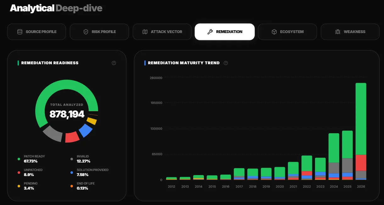Viewport: 384px width, 205px height.
Task: Click the Pending legend entry
Action: [x=28, y=186]
